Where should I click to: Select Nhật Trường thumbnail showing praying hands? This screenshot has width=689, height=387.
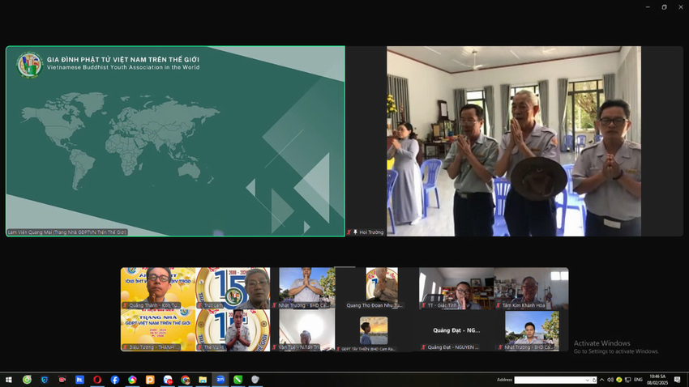coord(307,288)
